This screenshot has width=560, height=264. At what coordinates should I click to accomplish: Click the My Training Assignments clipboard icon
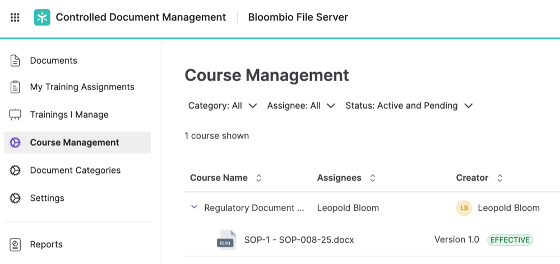tap(15, 87)
